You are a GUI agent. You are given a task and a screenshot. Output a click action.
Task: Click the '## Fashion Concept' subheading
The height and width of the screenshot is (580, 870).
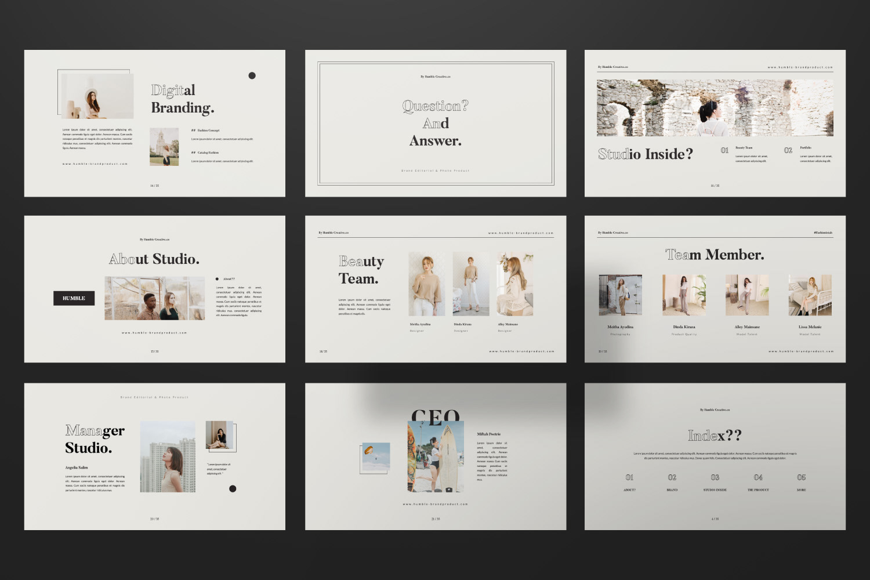pyautogui.click(x=205, y=130)
